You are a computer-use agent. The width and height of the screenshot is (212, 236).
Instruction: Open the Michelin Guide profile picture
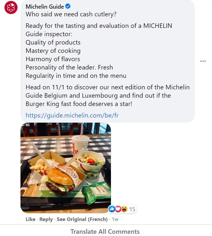tap(11, 7)
